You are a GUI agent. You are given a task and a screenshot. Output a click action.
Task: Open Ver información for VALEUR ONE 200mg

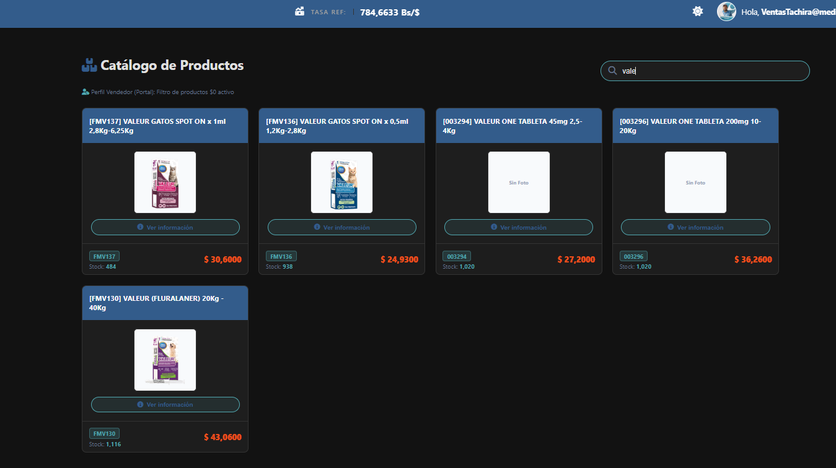pyautogui.click(x=695, y=227)
